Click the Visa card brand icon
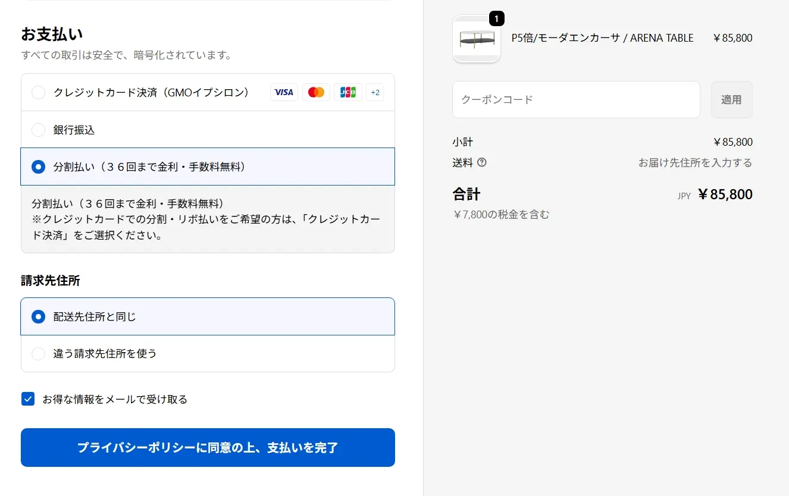The width and height of the screenshot is (789, 496). coord(284,92)
